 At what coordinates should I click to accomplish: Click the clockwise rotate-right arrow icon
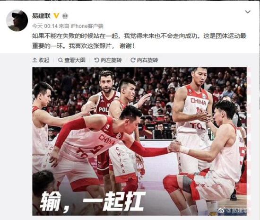[x=133, y=60]
